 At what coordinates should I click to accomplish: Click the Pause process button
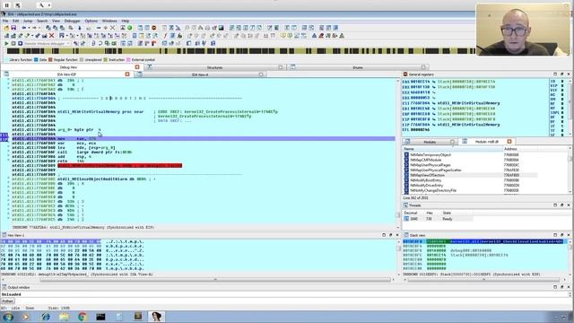pos(13,43)
